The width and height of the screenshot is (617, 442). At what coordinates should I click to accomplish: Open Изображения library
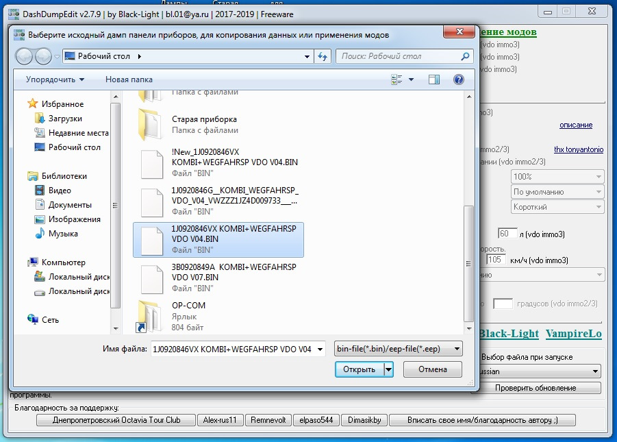pyautogui.click(x=75, y=219)
